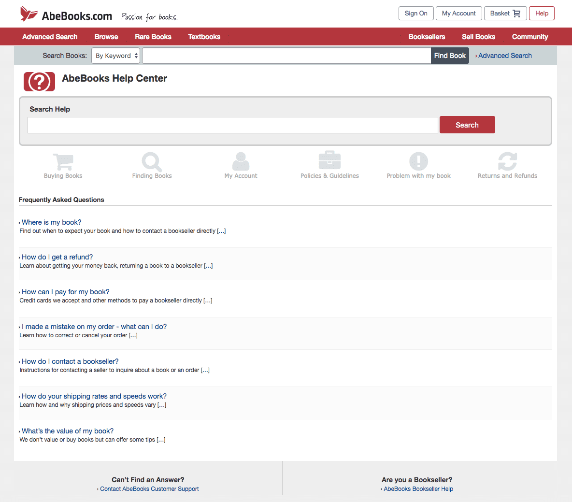Open Buying Books cart icon

click(63, 162)
